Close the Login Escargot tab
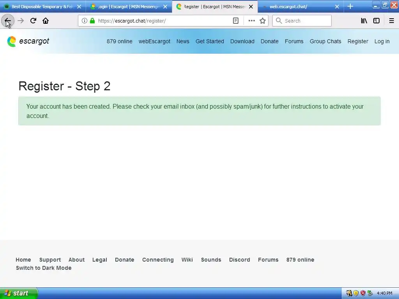This screenshot has height=299, width=399. tap(165, 7)
